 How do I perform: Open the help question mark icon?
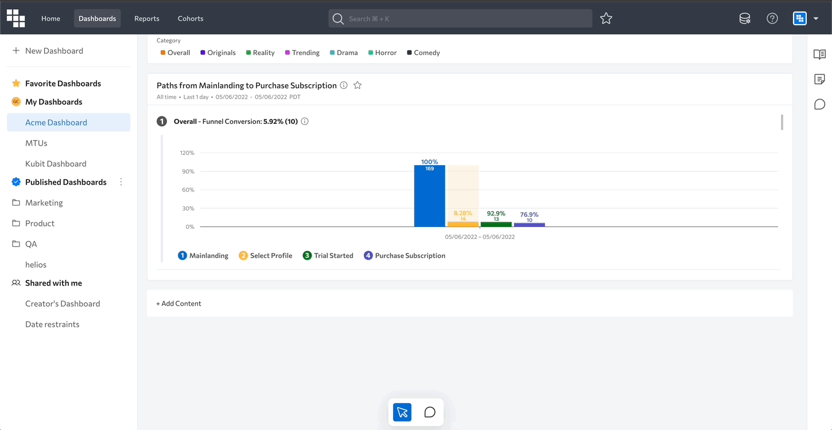[772, 18]
